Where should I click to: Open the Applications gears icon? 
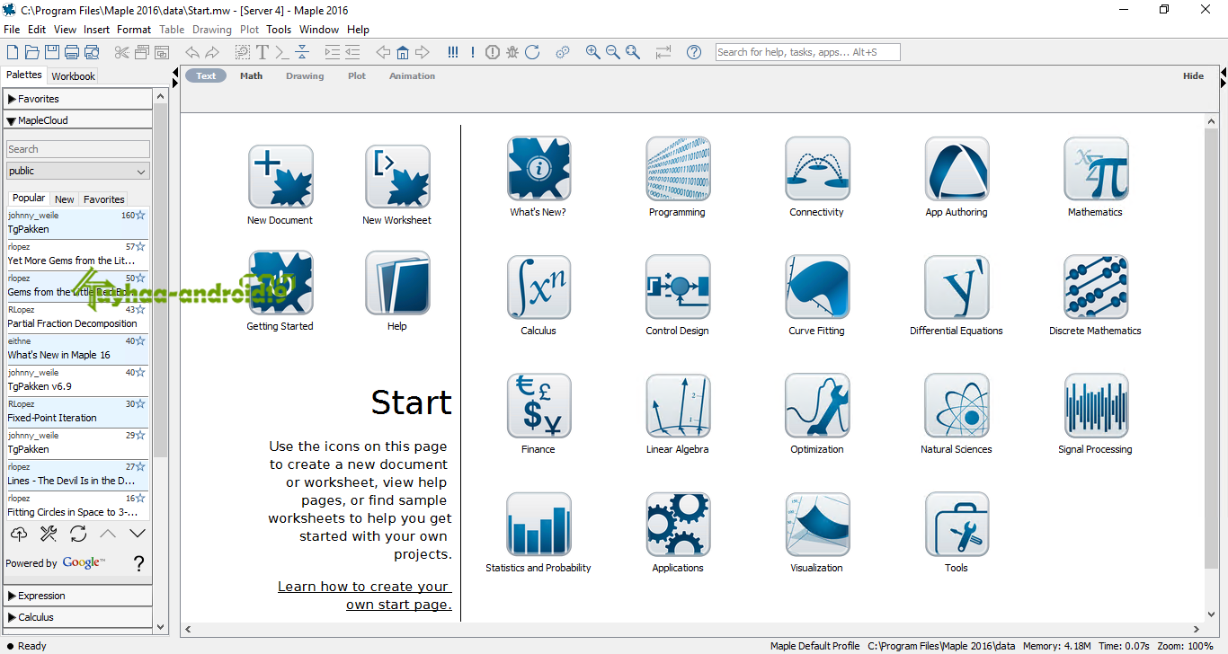tap(678, 525)
